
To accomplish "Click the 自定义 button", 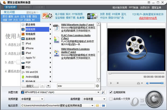I will (x=30, y=86).
